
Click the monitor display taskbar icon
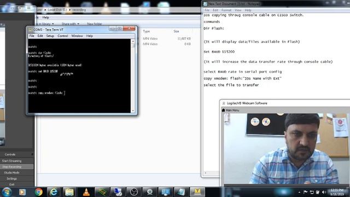pos(165,192)
